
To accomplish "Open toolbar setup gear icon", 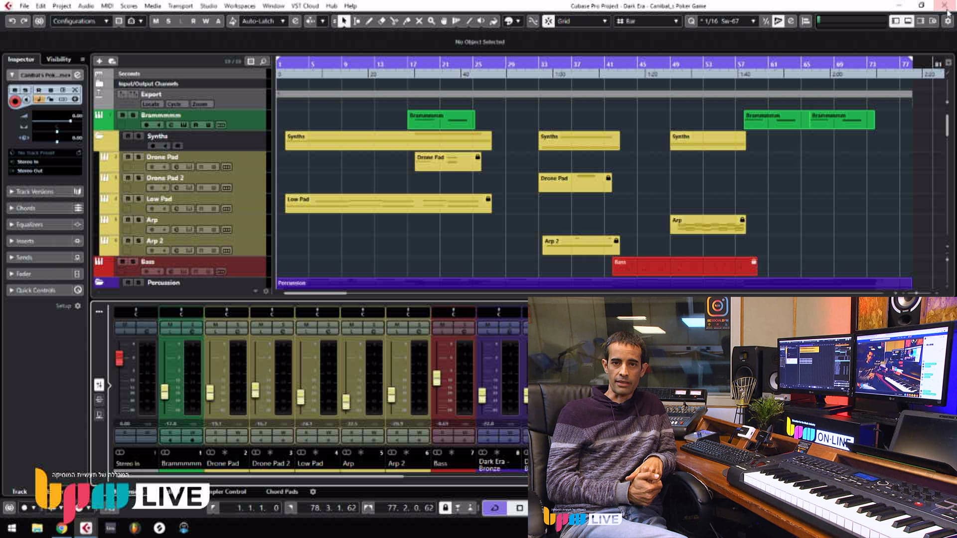I will 948,21.
